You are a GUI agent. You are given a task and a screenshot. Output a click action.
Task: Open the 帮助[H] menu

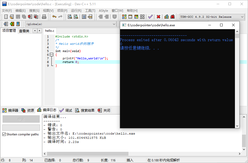click(x=132, y=11)
